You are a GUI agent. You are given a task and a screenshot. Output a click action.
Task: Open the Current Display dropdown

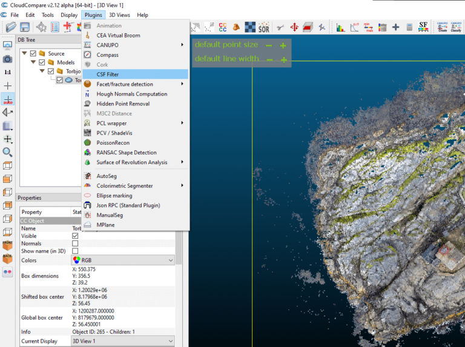tap(123, 341)
